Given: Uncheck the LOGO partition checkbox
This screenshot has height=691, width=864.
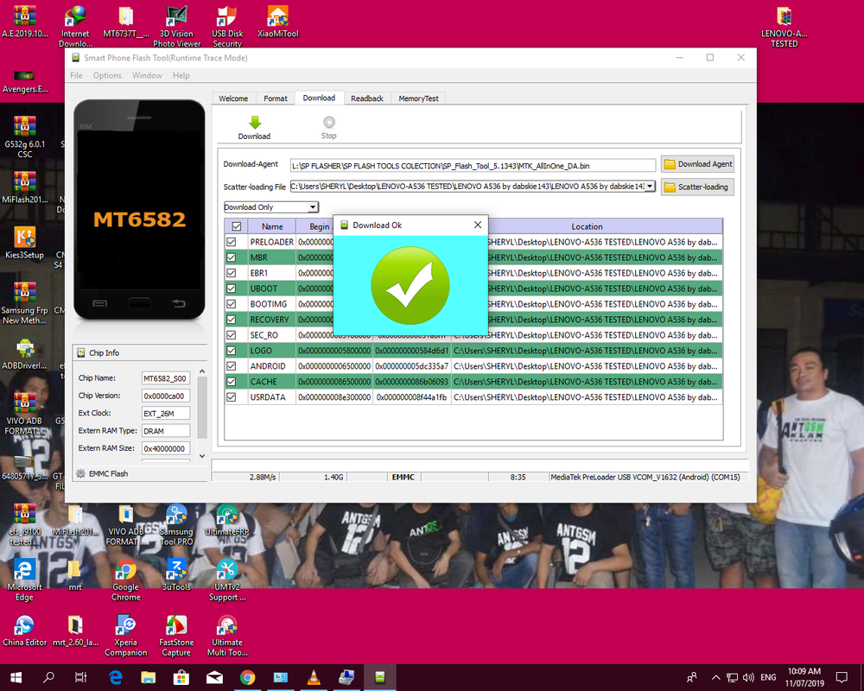Looking at the screenshot, I should [x=232, y=351].
